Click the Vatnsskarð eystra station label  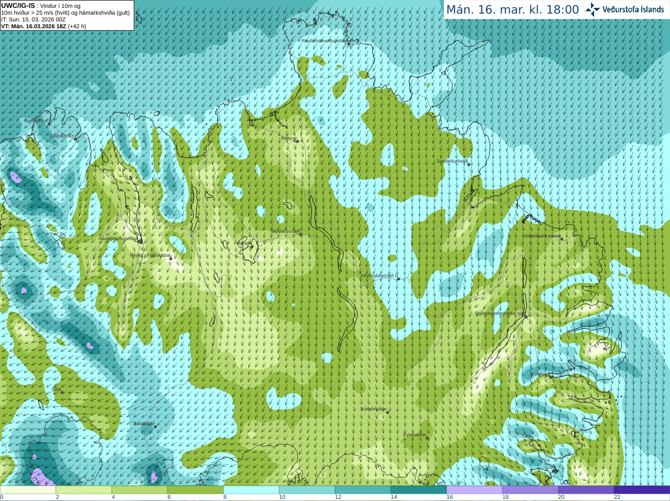[542, 236]
